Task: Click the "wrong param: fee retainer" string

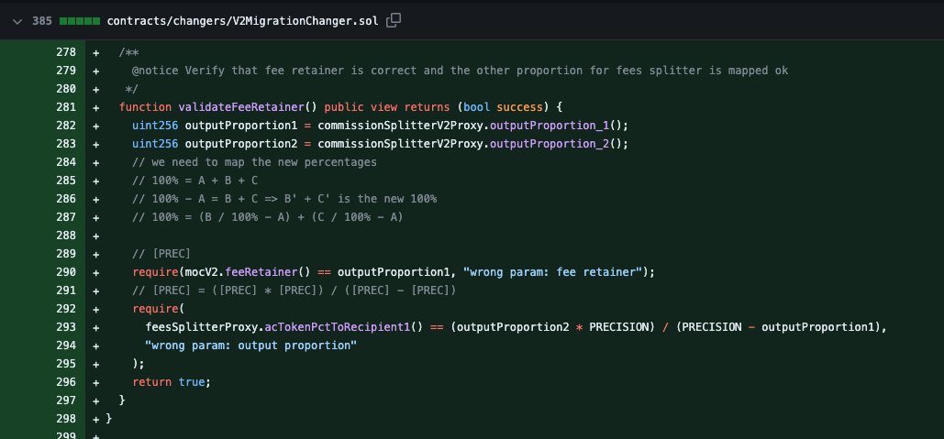Action: click(553, 272)
